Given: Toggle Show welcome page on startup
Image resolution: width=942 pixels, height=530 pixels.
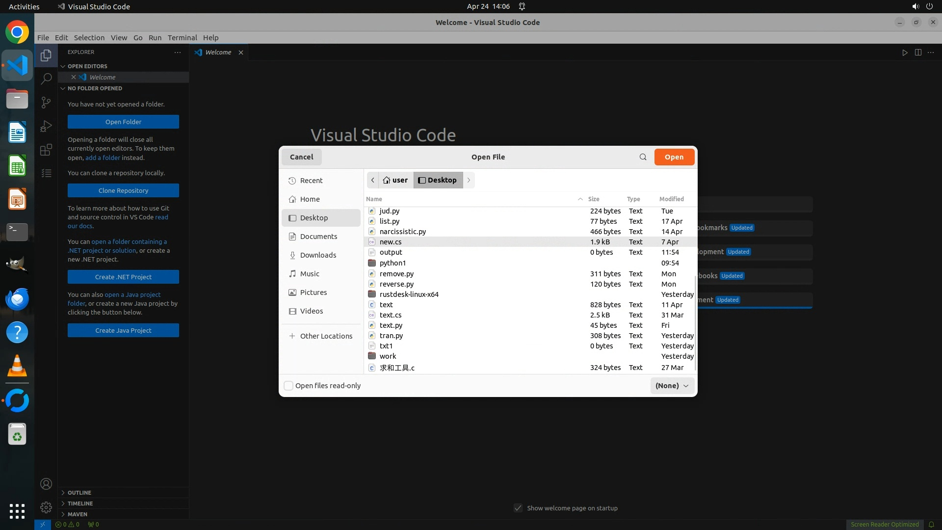Looking at the screenshot, I should (x=518, y=508).
